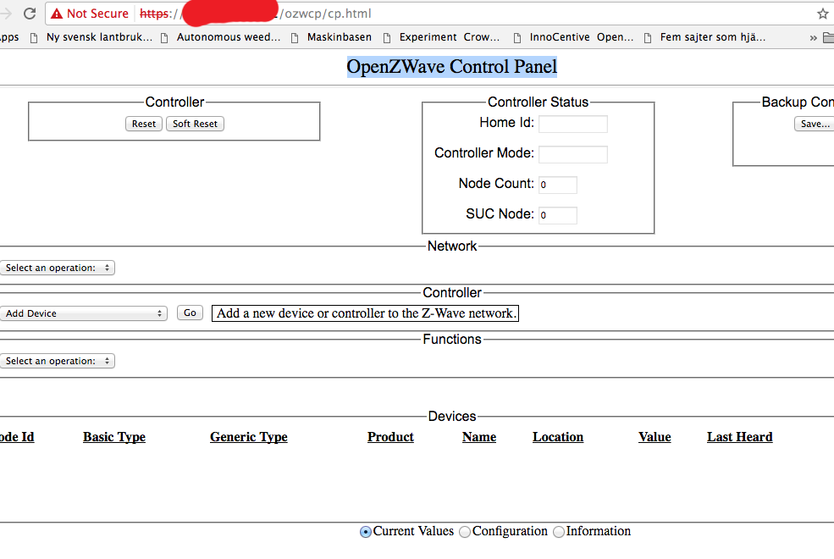This screenshot has height=559, width=834.
Task: Open the Experiment Crow bookmark
Action: click(441, 37)
